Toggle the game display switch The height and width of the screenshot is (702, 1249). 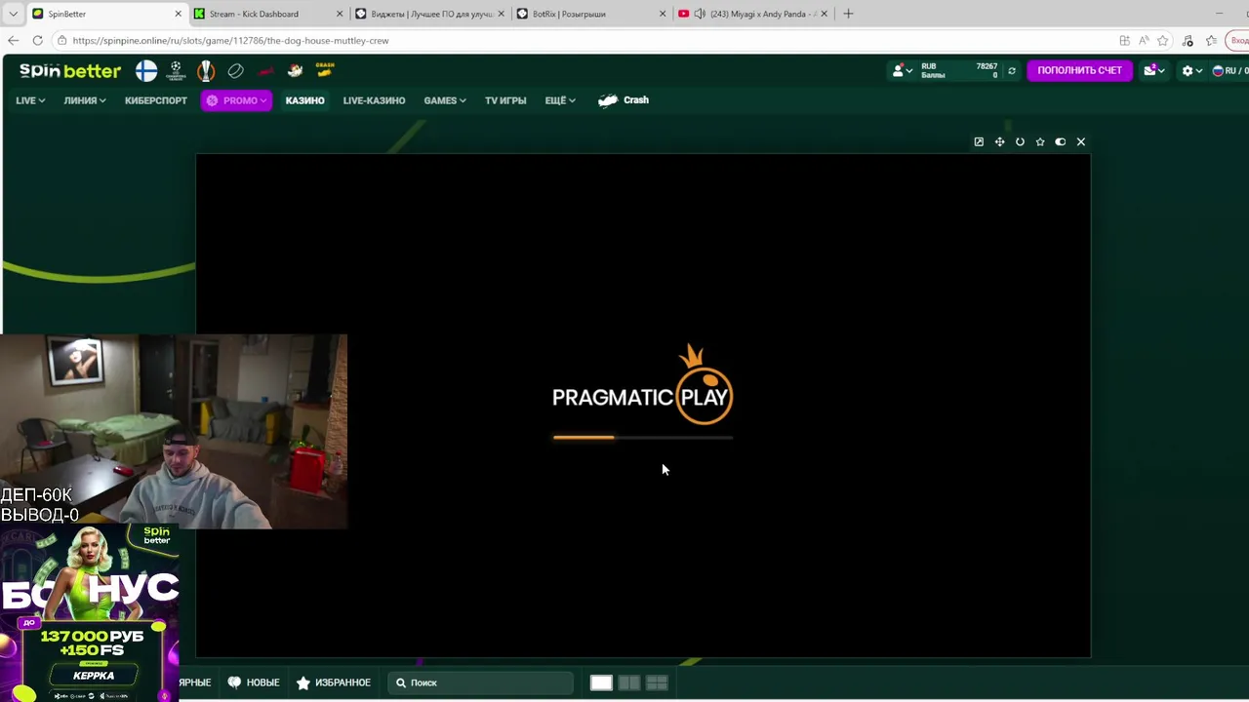[x=1061, y=142]
